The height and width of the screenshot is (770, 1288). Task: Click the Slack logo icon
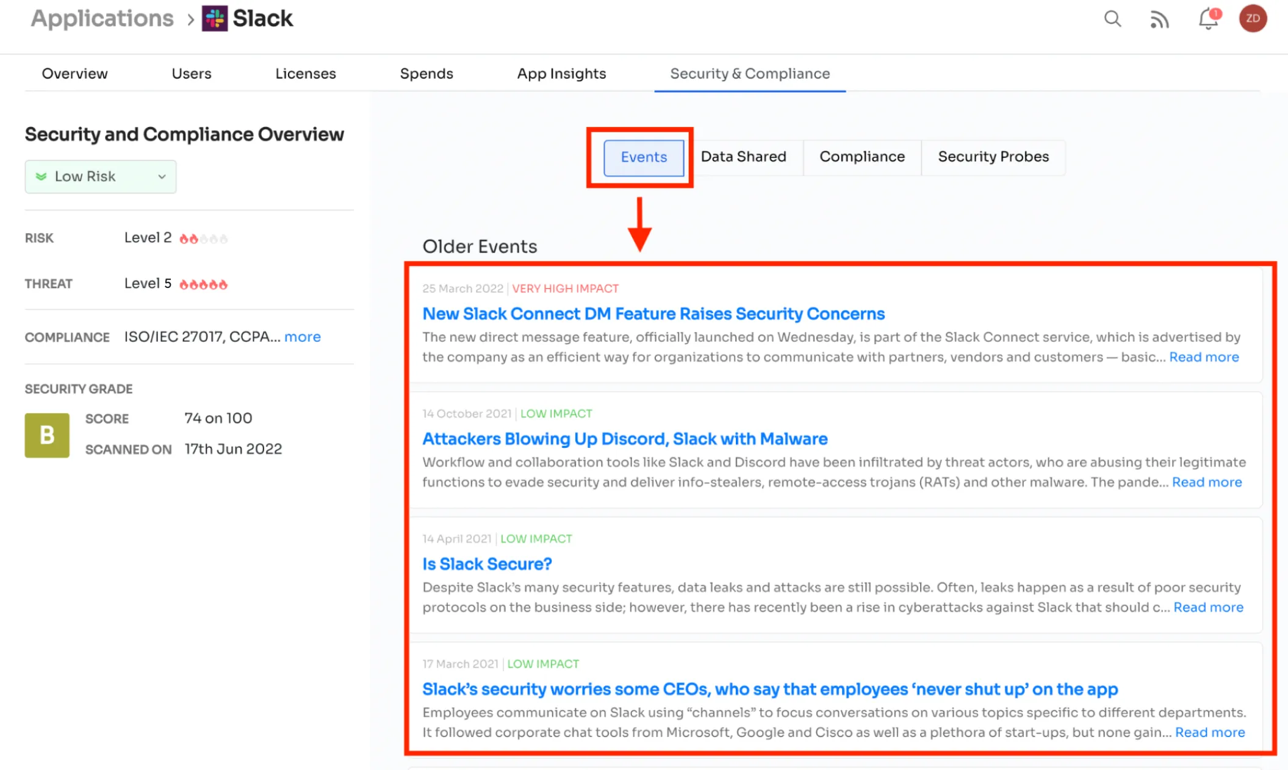tap(215, 19)
